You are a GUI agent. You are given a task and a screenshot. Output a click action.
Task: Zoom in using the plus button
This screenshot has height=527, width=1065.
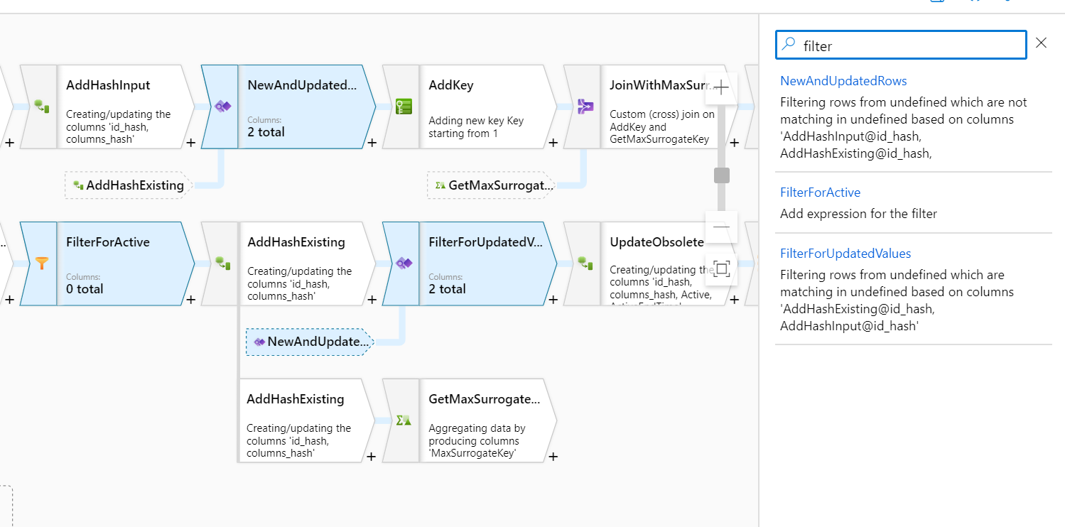(x=721, y=87)
